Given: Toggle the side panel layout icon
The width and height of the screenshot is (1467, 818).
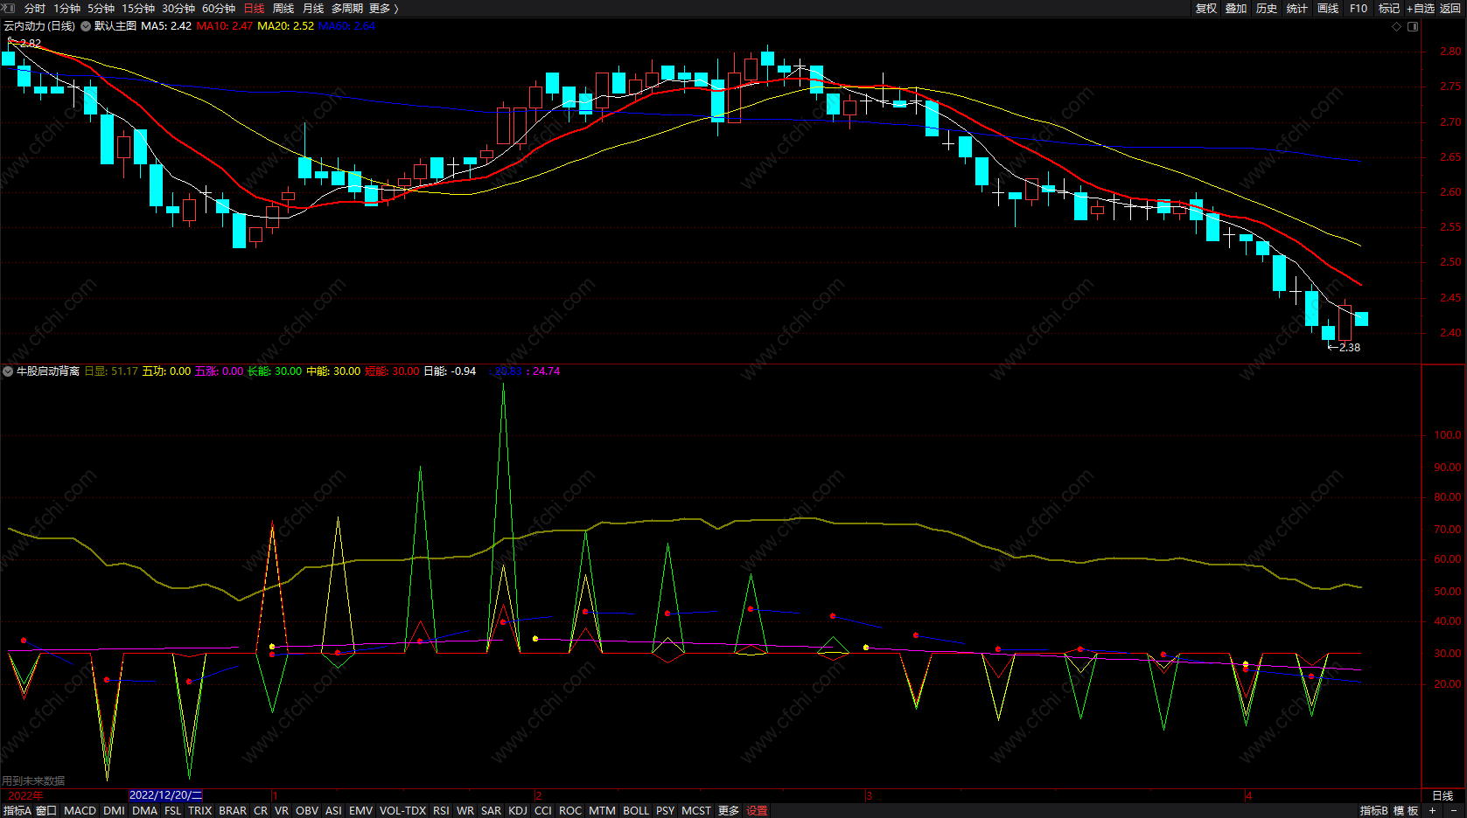Looking at the screenshot, I should (1412, 26).
